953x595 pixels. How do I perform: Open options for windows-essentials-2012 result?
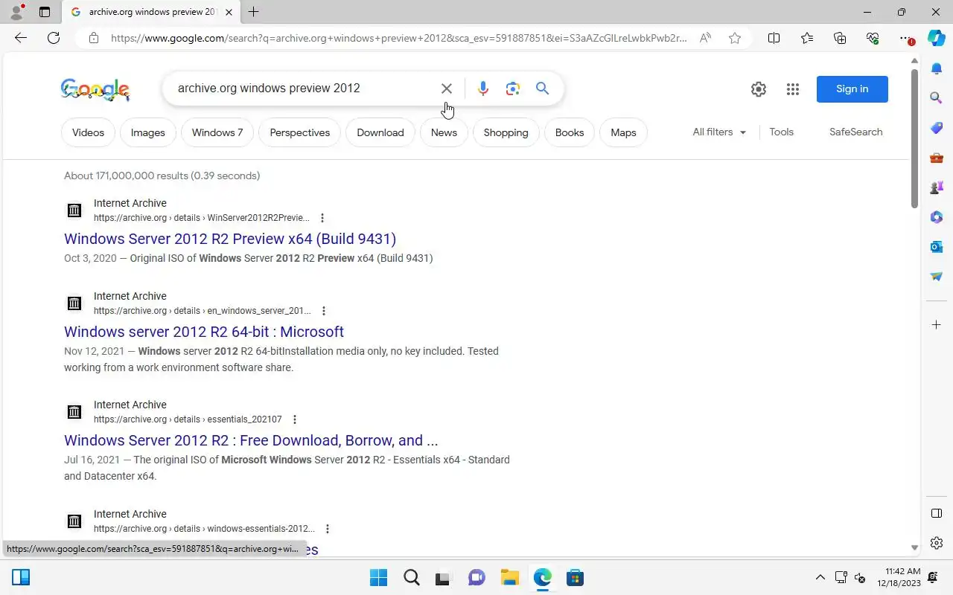click(327, 529)
